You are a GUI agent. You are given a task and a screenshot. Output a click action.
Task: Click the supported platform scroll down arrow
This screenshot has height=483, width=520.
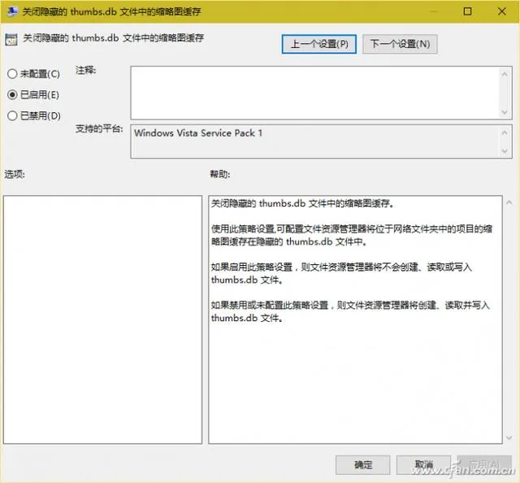pos(505,151)
